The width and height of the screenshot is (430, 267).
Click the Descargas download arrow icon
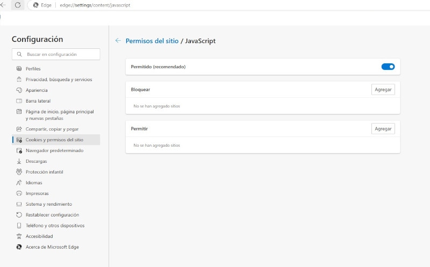point(19,161)
